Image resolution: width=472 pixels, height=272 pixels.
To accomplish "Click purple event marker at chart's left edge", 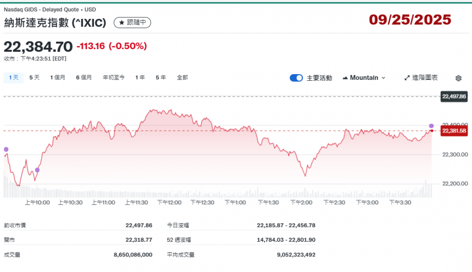I will 6,149.
